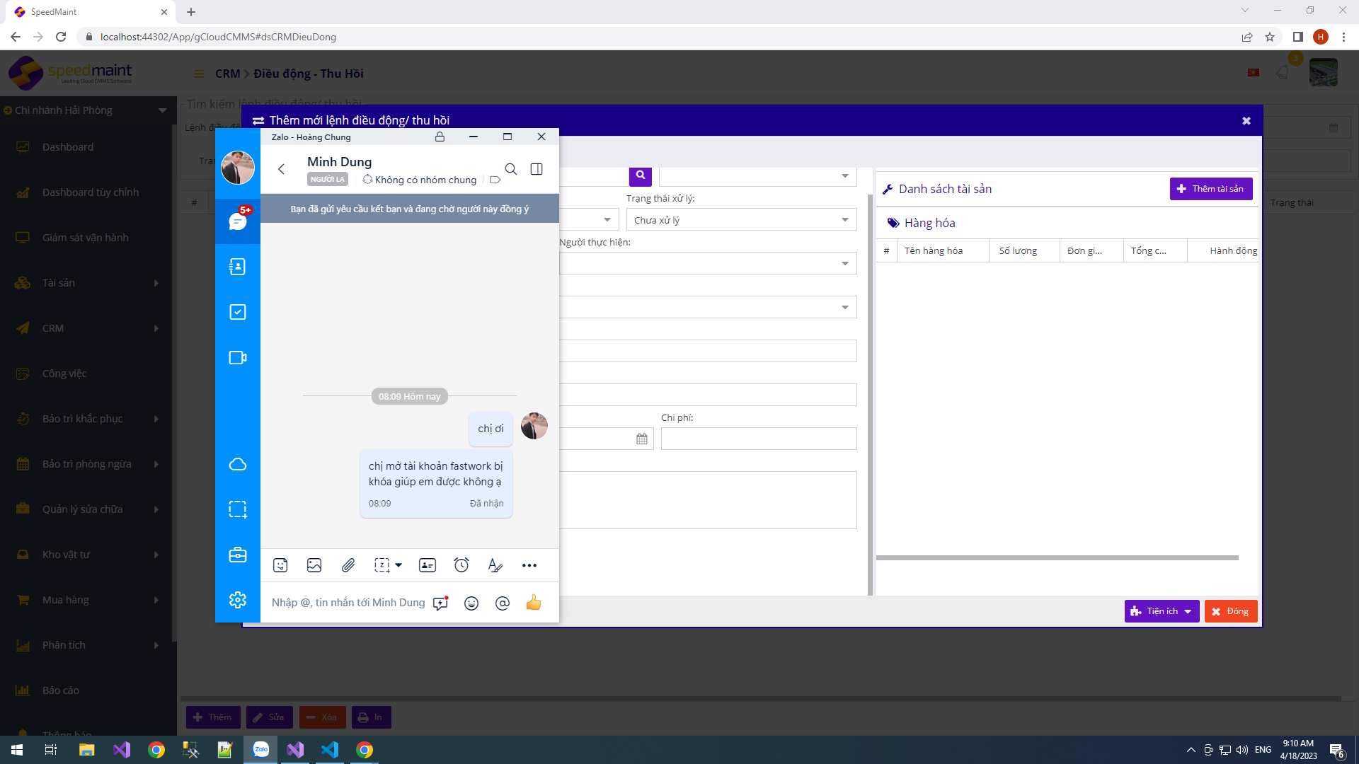The width and height of the screenshot is (1359, 764).
Task: Open Zalo from Windows taskbar
Action: 261,750
